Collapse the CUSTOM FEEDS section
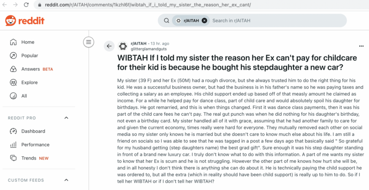The image size is (369, 190). click(66, 180)
